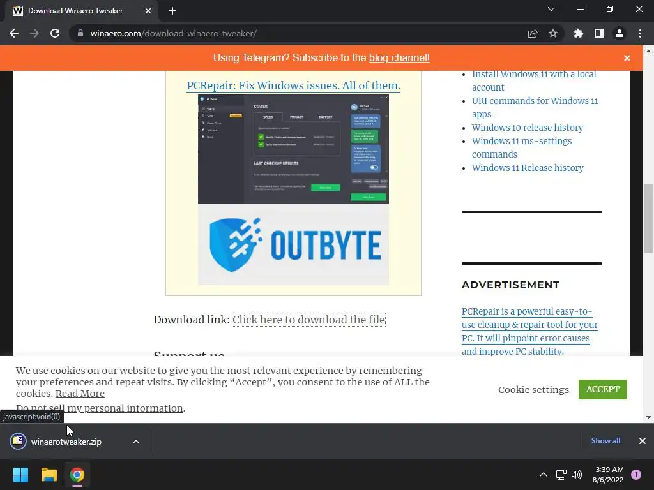
Task: View site information via the lock icon
Action: (80, 33)
